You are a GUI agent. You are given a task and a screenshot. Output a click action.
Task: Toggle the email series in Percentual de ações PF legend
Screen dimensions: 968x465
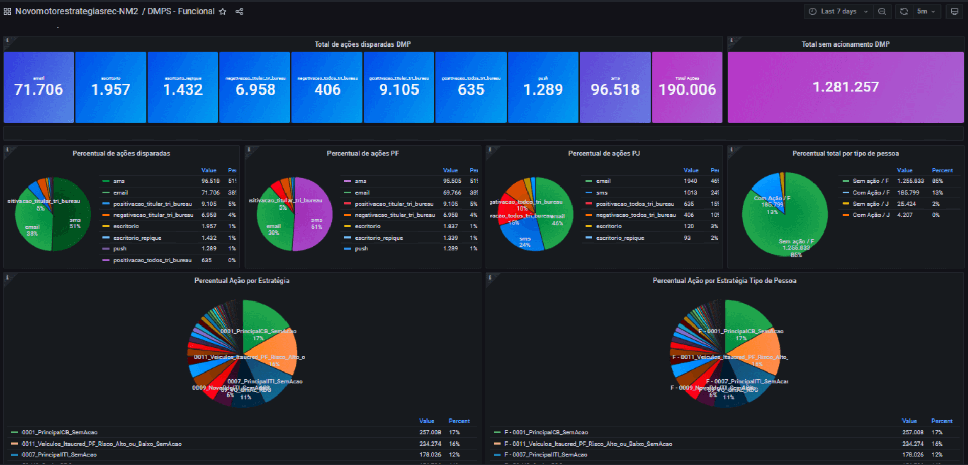[x=361, y=192]
